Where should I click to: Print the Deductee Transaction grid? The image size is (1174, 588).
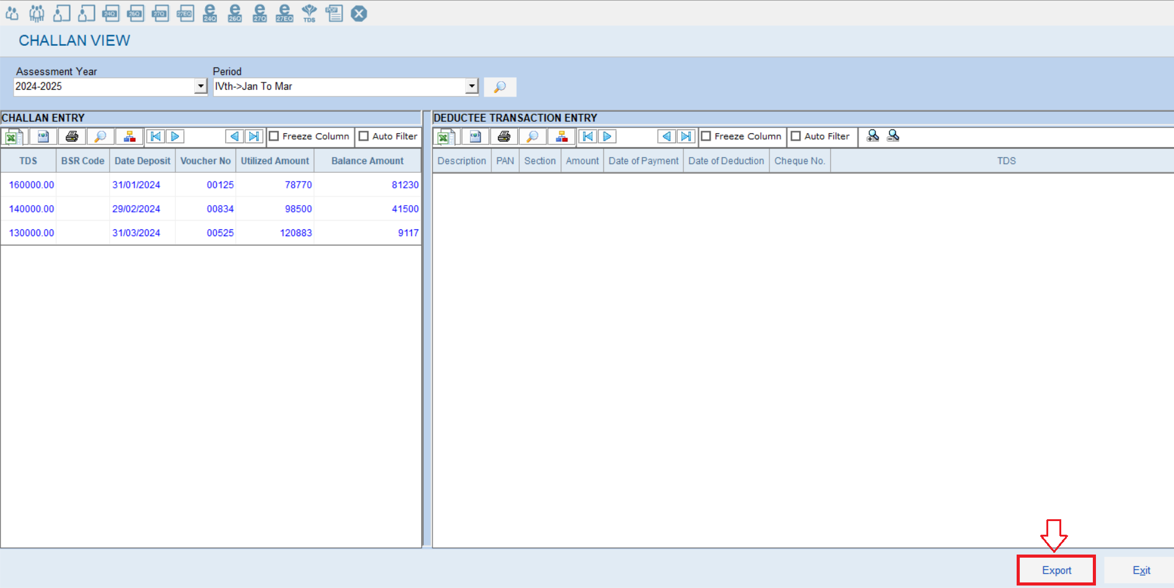[x=504, y=136]
